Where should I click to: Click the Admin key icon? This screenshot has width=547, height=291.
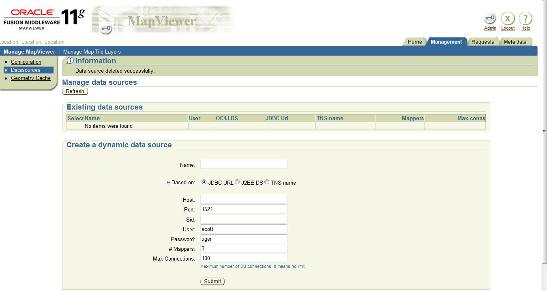point(490,18)
